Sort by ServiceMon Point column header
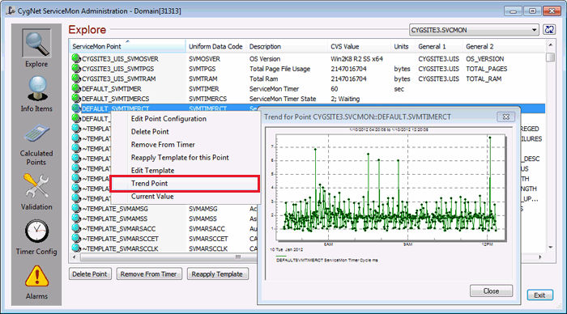Image resolution: width=567 pixels, height=314 pixels. (127, 46)
